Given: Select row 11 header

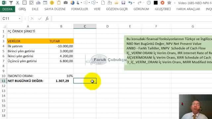Looking at the screenshot, I should click(x=3, y=81).
